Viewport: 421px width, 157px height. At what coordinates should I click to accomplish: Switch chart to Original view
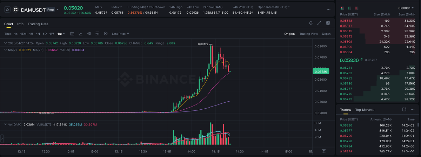coord(290,34)
